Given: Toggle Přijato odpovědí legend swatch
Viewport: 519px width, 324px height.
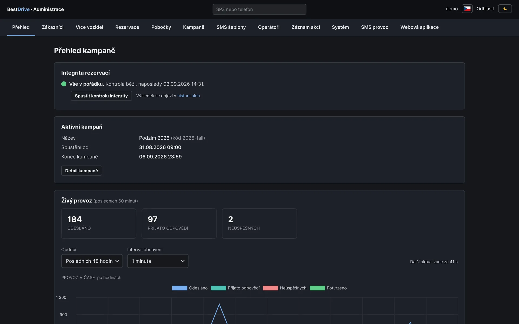Looking at the screenshot, I should coord(218,288).
